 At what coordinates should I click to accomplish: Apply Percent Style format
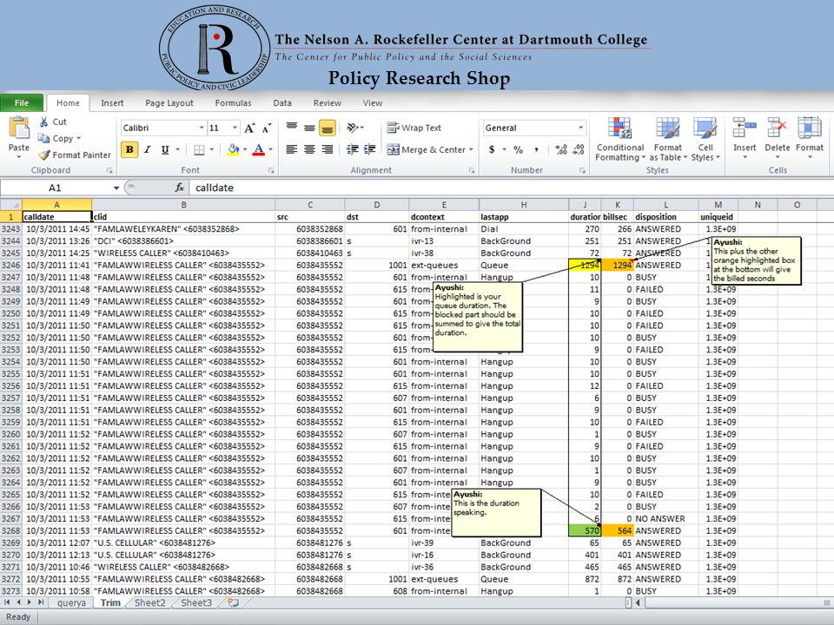(x=518, y=150)
